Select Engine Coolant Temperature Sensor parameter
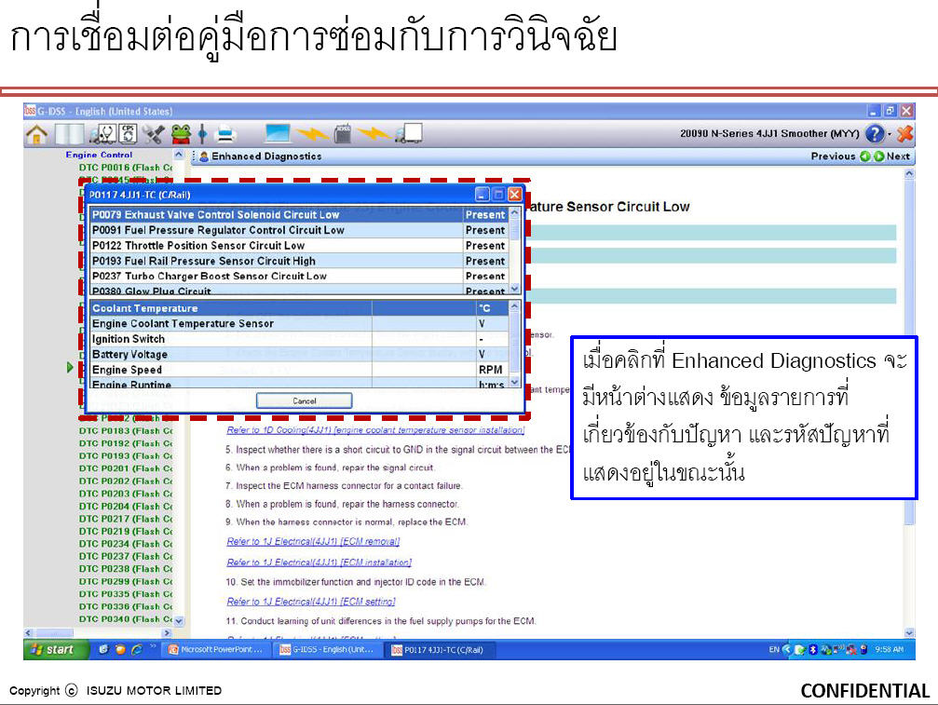Viewport: 938px width, 705px height. click(x=299, y=323)
